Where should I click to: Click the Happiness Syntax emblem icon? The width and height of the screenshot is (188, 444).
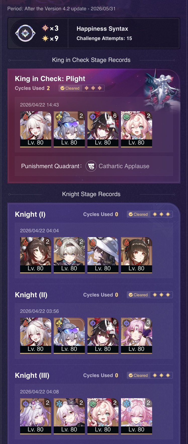25,33
